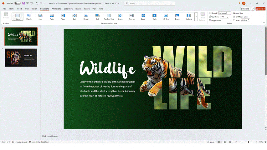This screenshot has width=267, height=150.
Task: Switch to Reading view
Action: (x=230, y=142)
